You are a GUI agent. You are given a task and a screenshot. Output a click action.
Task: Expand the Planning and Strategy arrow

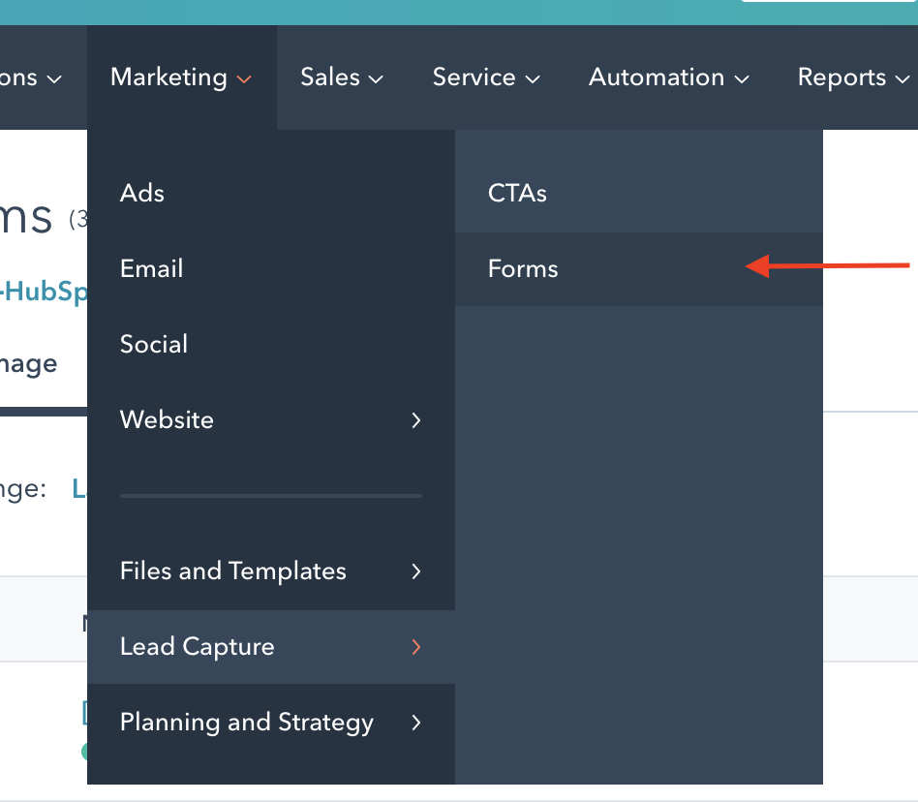click(416, 723)
